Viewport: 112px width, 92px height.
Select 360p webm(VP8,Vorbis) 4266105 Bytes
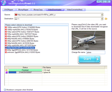pos(23,41)
